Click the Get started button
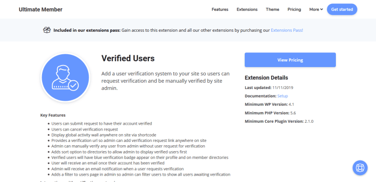Viewport: 376px width, 182px height. [x=342, y=9]
